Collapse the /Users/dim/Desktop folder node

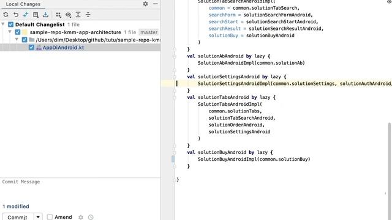coord(17,39)
